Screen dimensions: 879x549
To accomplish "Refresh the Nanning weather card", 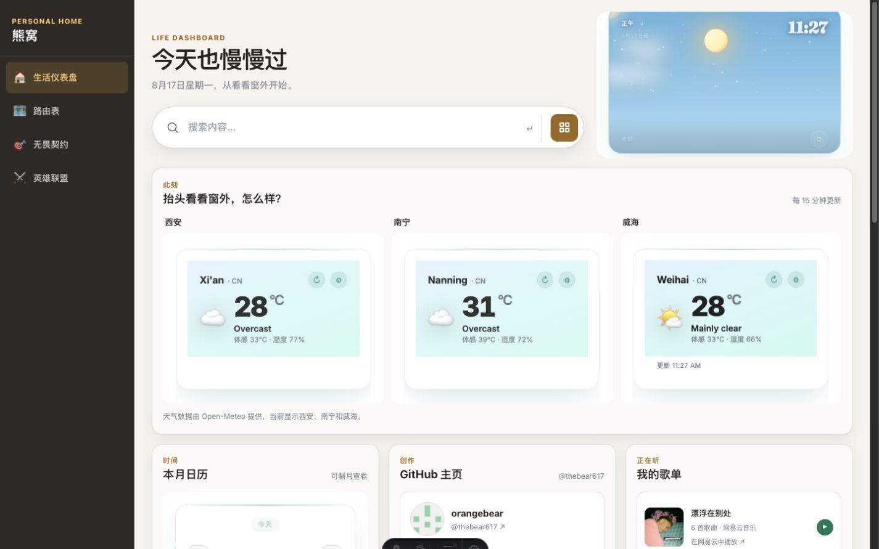I will [x=545, y=280].
